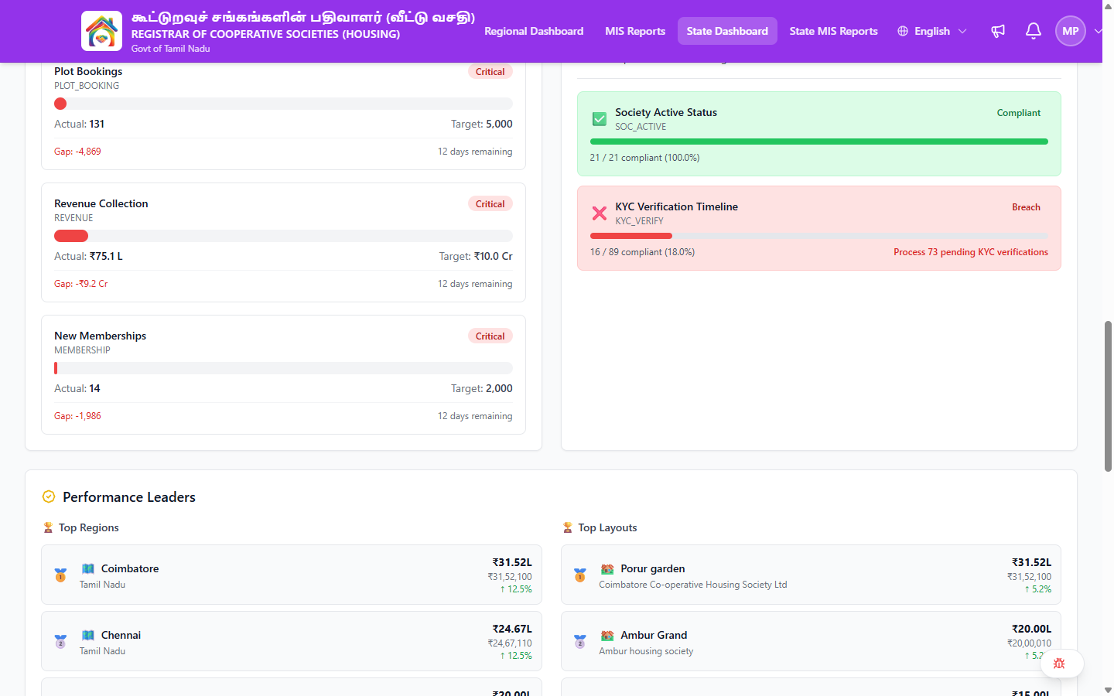Viewport: 1114px width, 696px height.
Task: Click the Top Regions trophy icon
Action: point(48,527)
